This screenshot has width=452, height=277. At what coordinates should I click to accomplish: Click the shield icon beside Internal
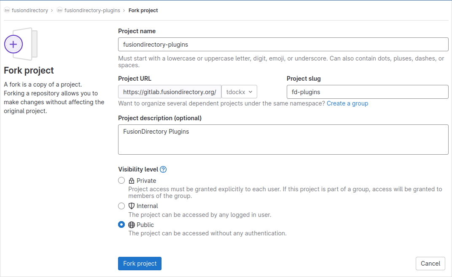[132, 206]
